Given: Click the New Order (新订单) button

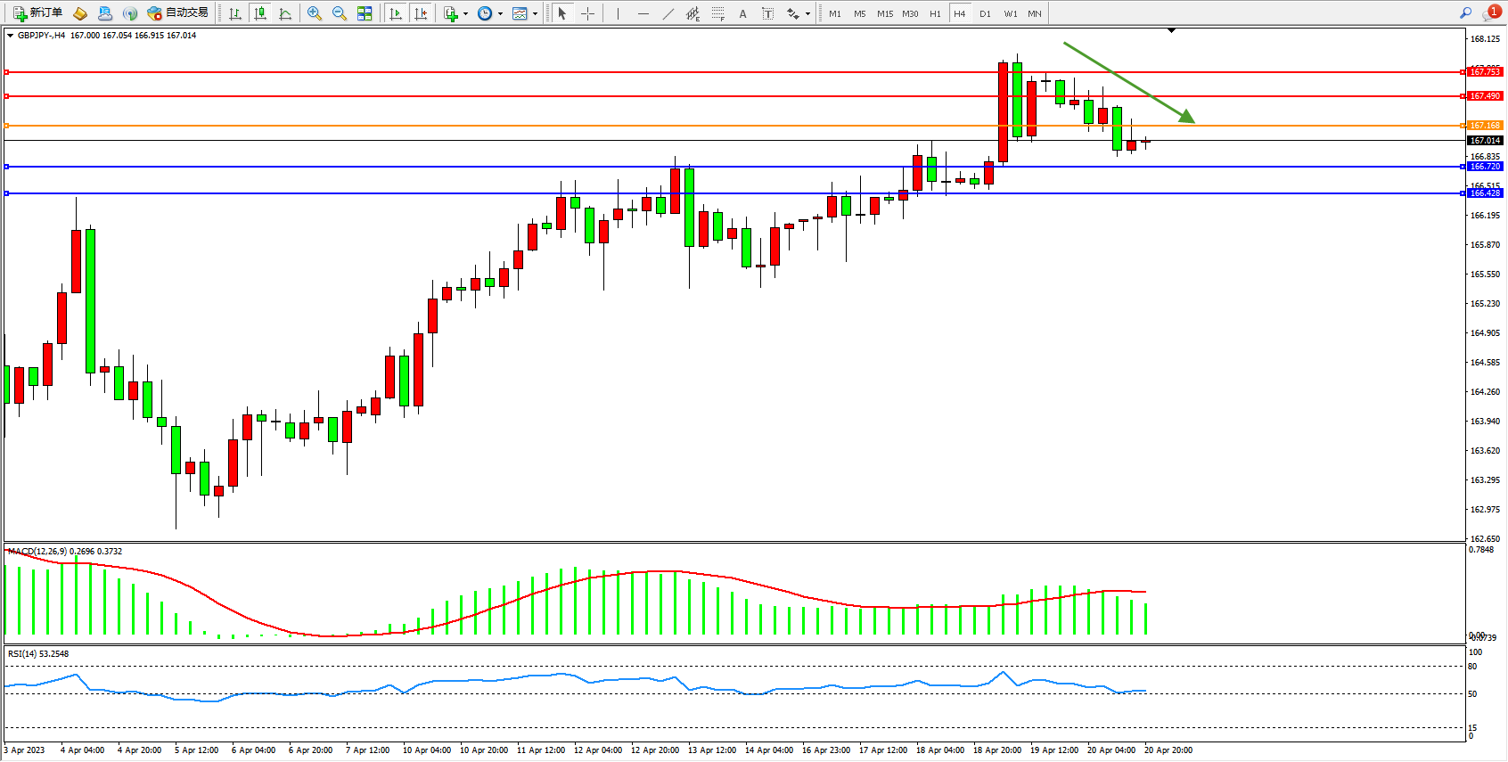Looking at the screenshot, I should click(37, 13).
